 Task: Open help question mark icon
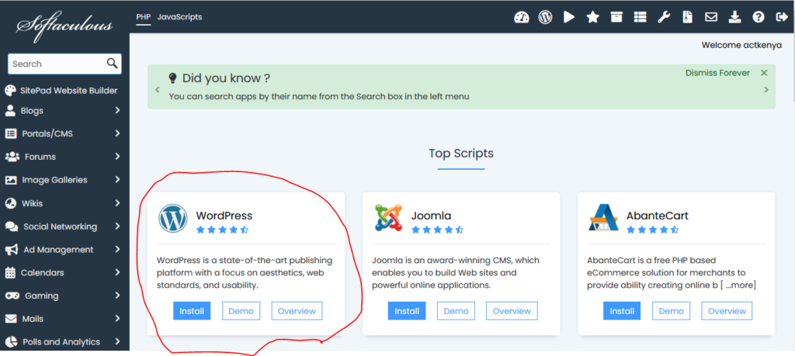point(758,17)
